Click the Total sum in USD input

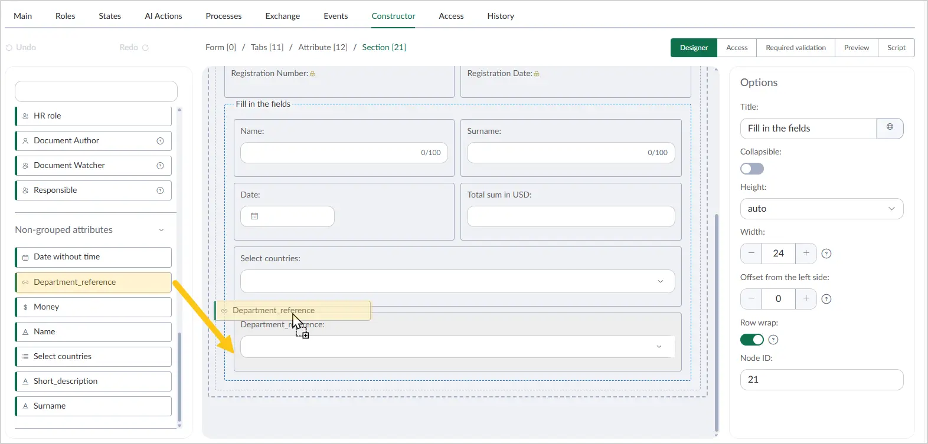571,216
